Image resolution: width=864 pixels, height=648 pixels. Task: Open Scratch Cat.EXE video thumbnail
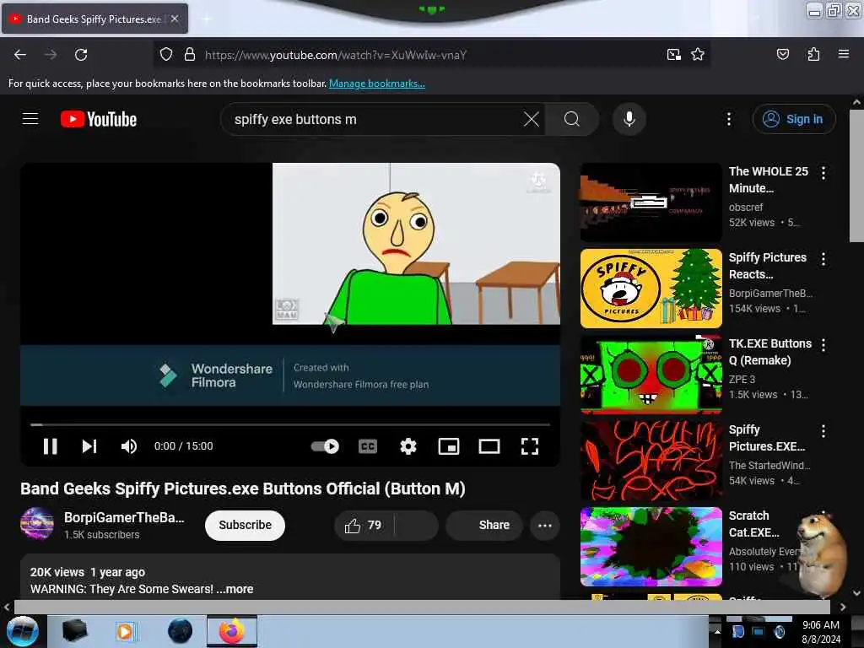(651, 547)
